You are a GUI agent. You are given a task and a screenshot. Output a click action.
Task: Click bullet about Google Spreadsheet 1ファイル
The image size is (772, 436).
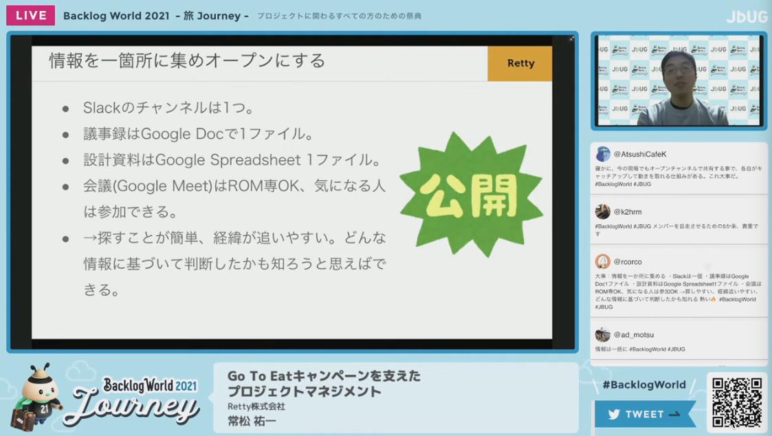tap(232, 160)
